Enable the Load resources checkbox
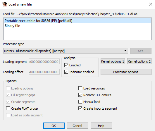The image size is (155, 131). pos(80,88)
